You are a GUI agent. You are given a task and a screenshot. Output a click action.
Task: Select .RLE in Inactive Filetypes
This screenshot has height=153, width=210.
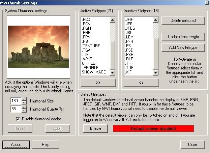139,59
